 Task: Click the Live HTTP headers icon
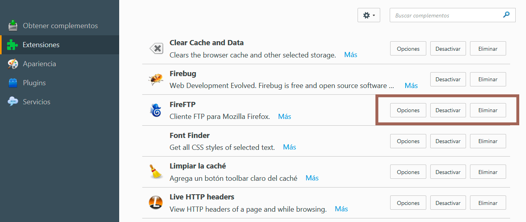[x=155, y=203]
